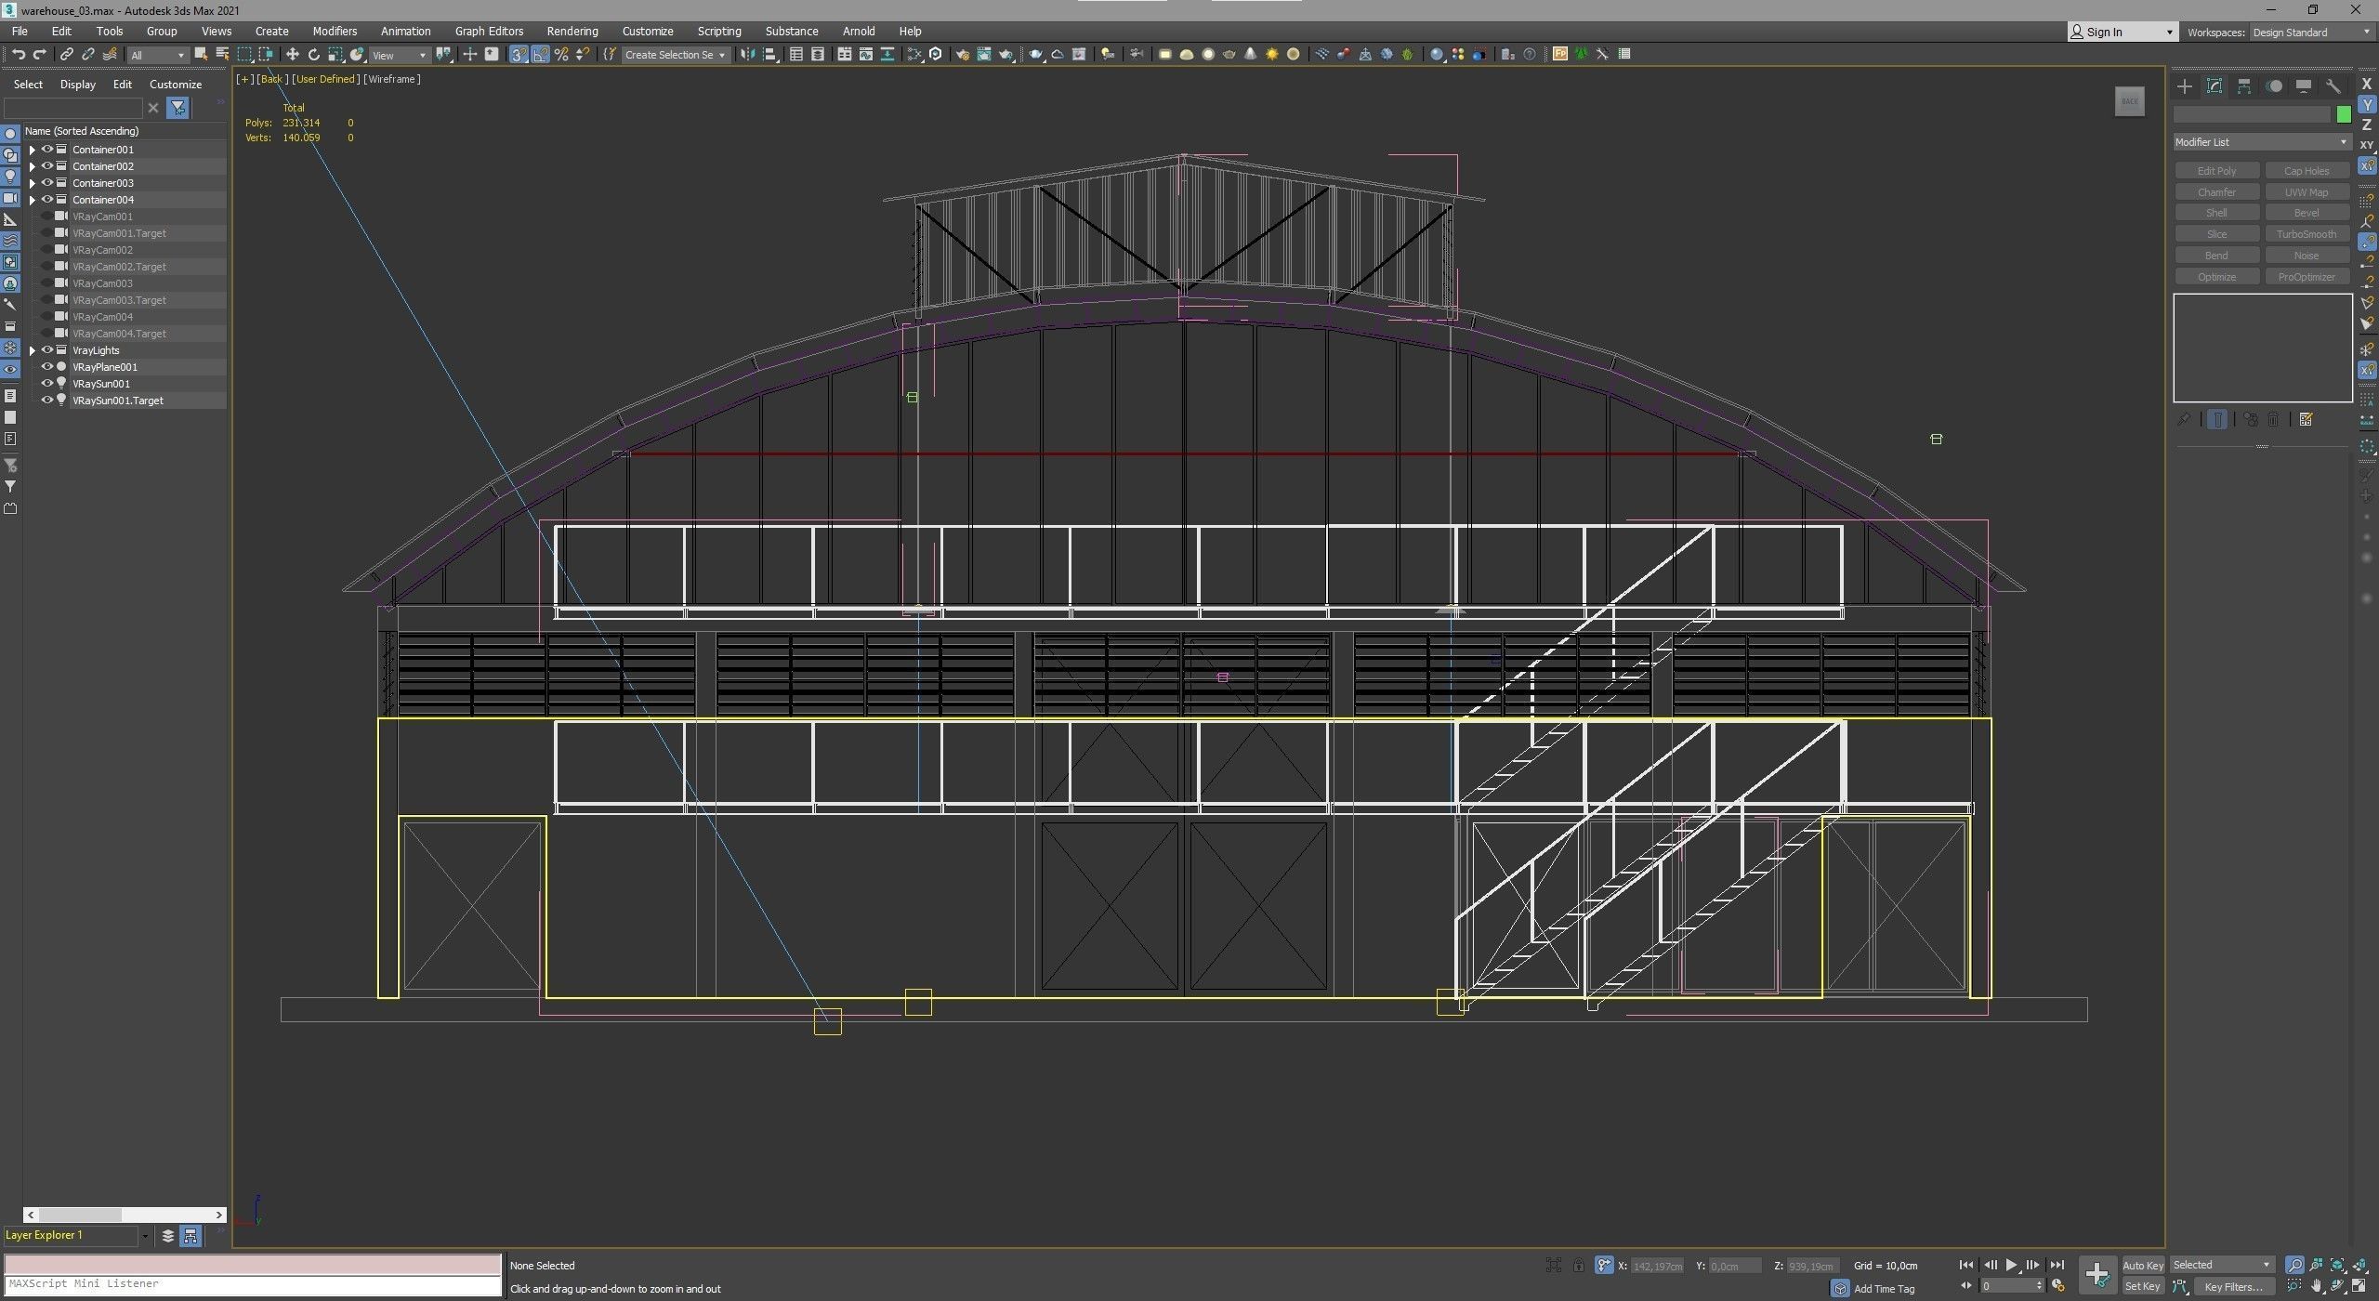The width and height of the screenshot is (2379, 1301).
Task: Open the Arnold menu
Action: coord(859,32)
